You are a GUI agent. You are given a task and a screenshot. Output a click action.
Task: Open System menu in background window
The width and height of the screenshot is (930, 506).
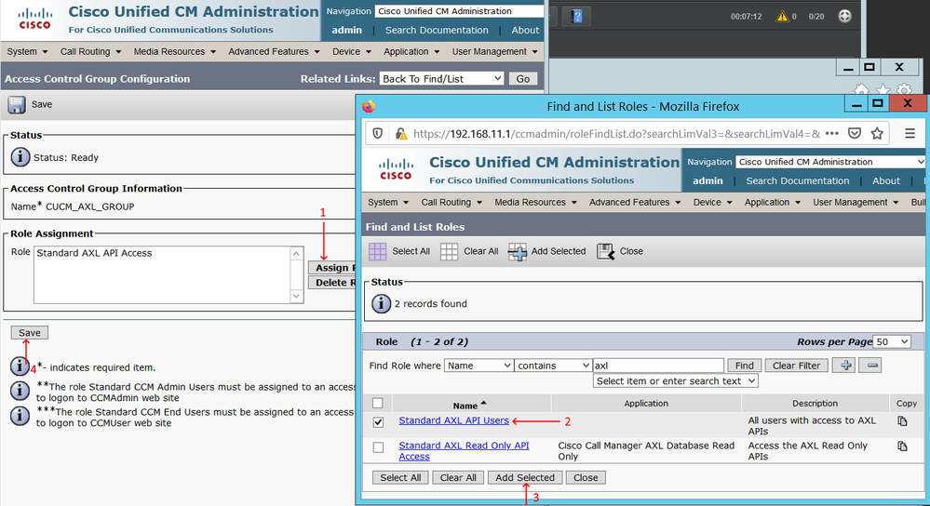coord(27,51)
